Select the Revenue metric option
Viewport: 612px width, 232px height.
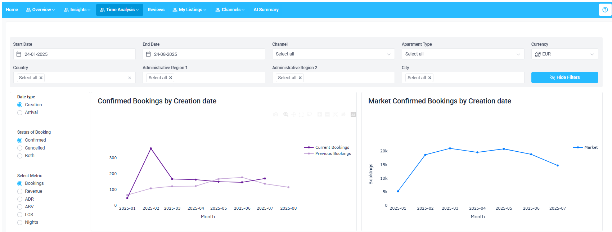tap(20, 191)
